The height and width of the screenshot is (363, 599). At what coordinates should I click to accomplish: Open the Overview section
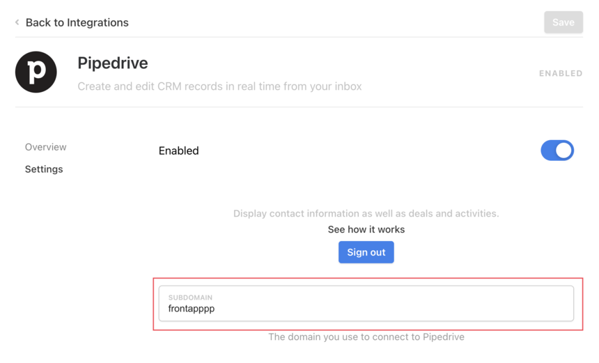click(45, 147)
